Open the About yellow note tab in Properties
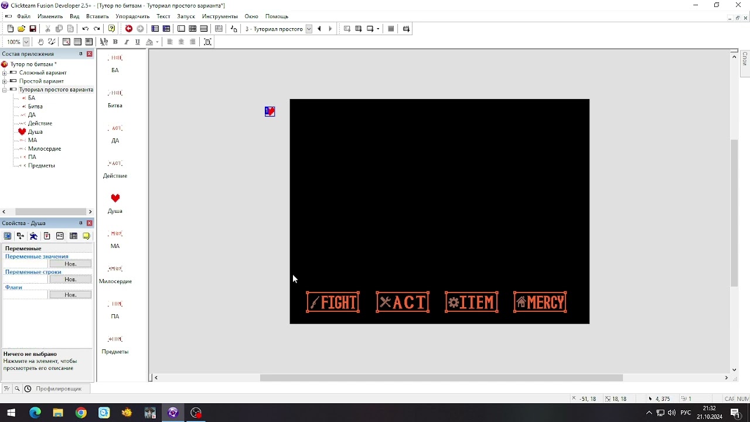This screenshot has height=422, width=750. coord(86,236)
